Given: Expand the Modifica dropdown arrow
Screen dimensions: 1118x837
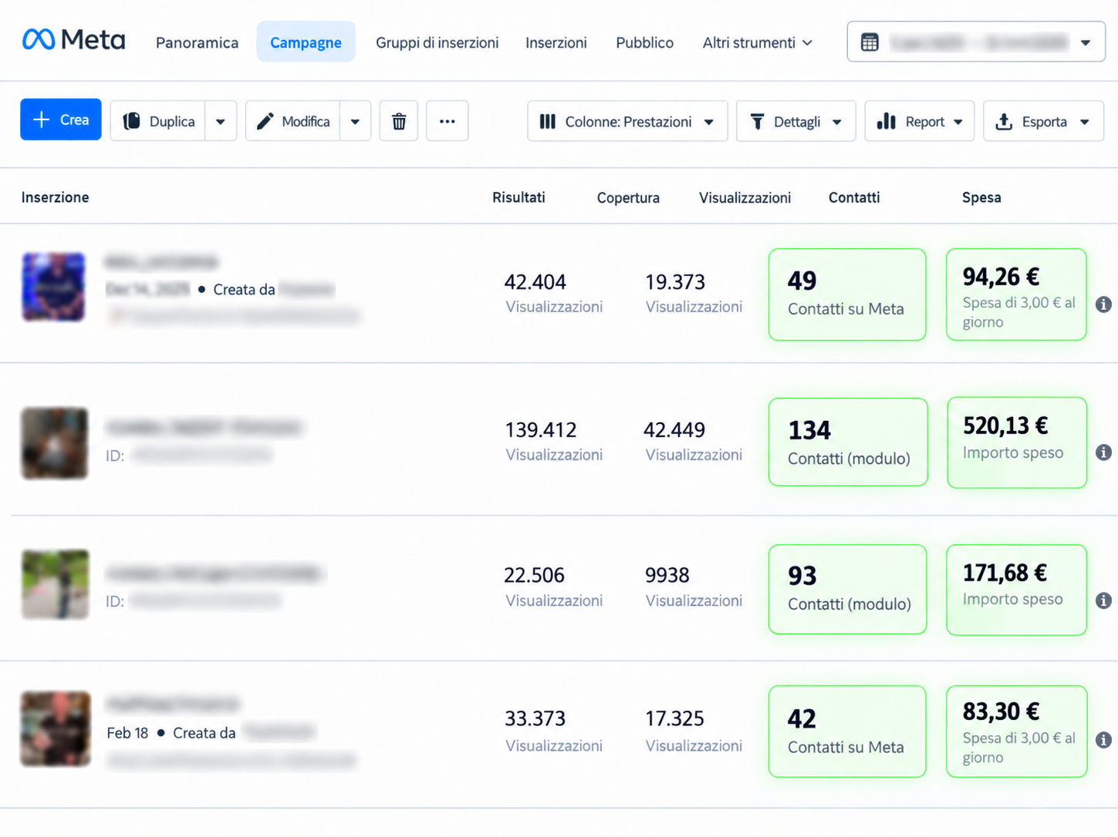Looking at the screenshot, I should point(355,121).
